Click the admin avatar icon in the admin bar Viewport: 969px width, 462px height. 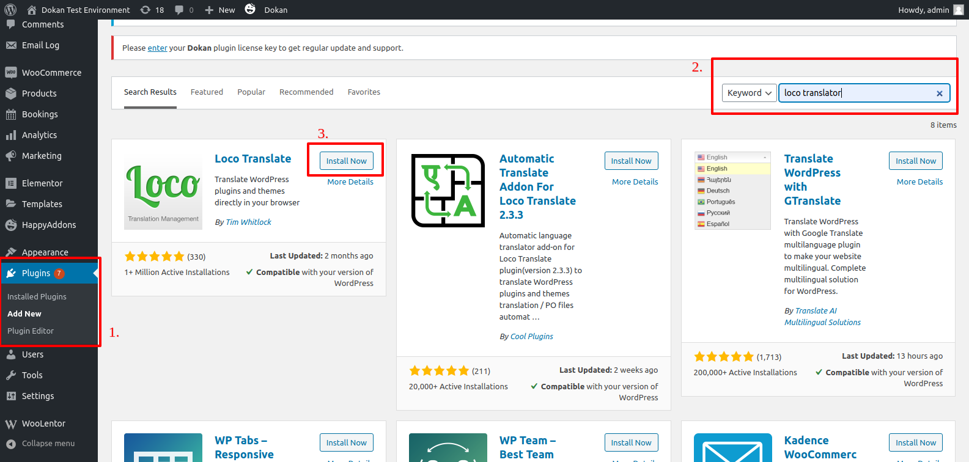(958, 10)
